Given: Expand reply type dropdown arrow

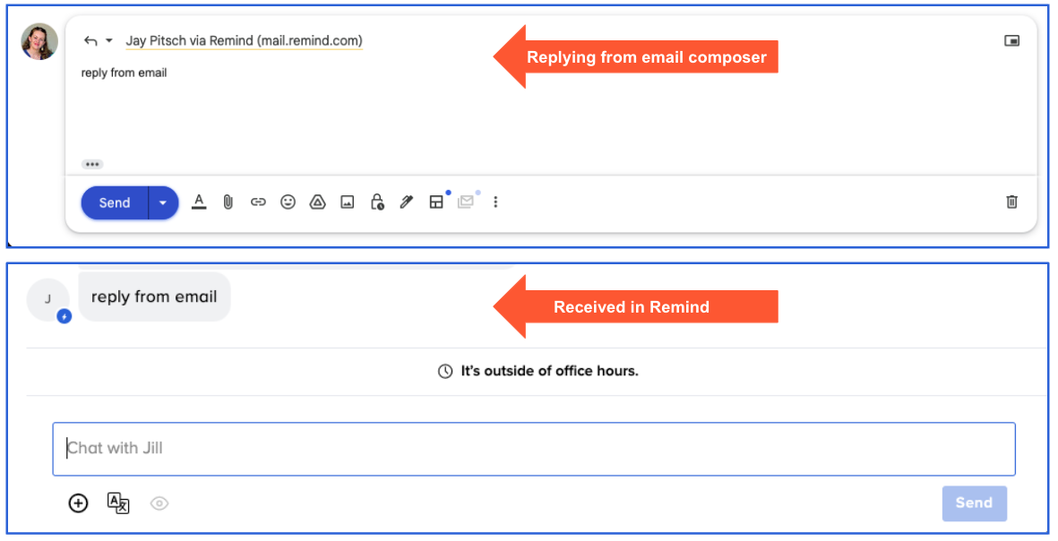Looking at the screenshot, I should pyautogui.click(x=109, y=41).
